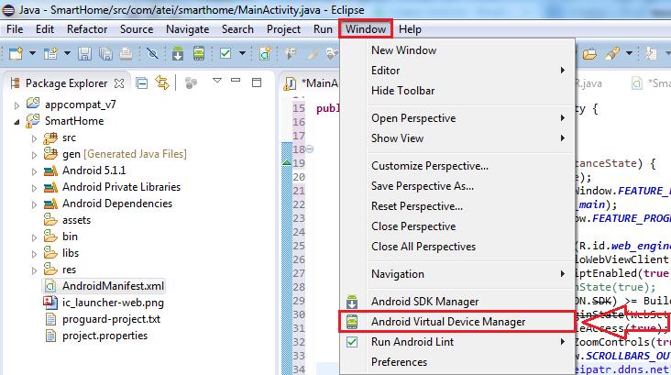Maximize the Package Explorer view
The width and height of the screenshot is (671, 375).
[257, 83]
